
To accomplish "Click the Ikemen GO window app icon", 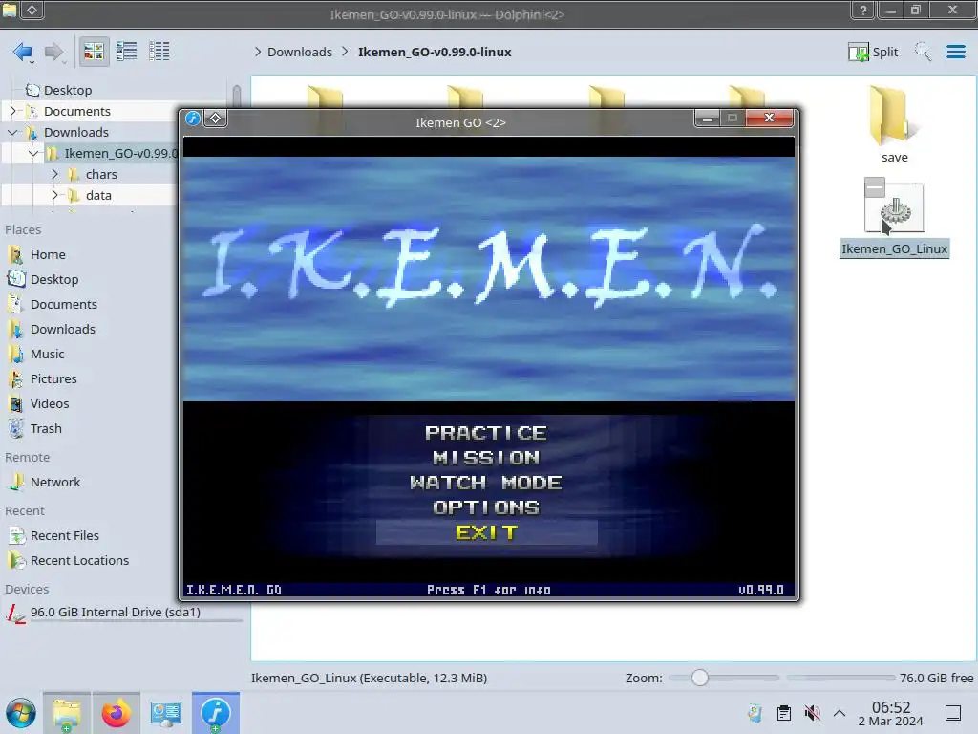I will [x=193, y=118].
